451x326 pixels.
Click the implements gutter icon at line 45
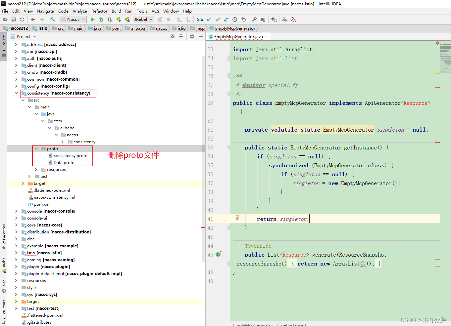(219, 254)
